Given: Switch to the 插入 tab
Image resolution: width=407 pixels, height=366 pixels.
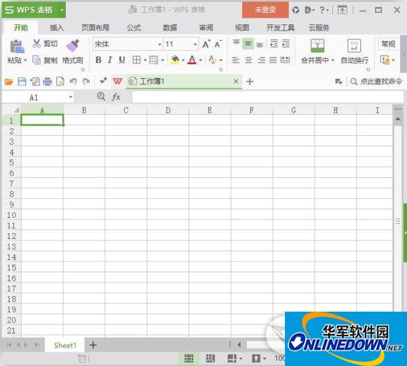Looking at the screenshot, I should tap(57, 28).
